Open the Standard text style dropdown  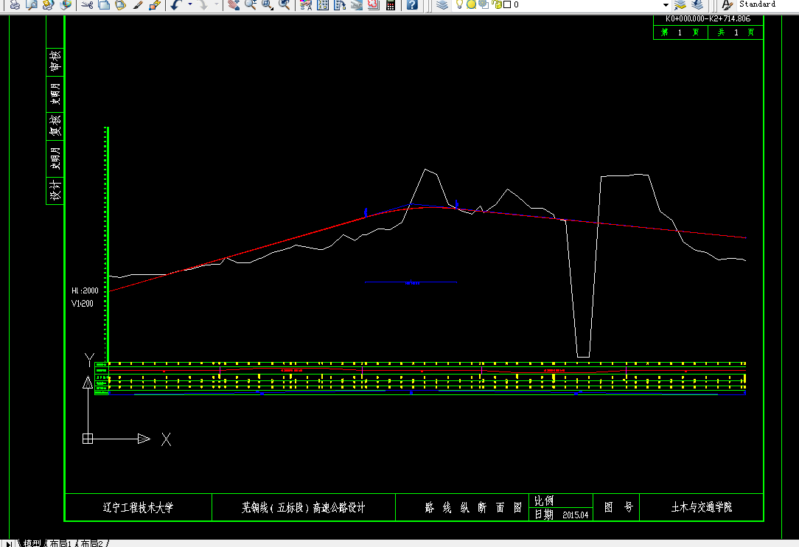[x=767, y=4]
